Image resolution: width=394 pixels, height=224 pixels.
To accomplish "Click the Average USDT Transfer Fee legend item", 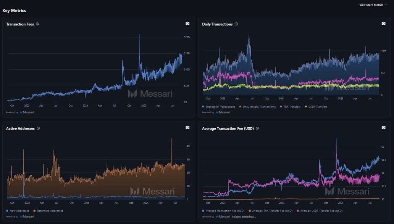I will point(321,211).
